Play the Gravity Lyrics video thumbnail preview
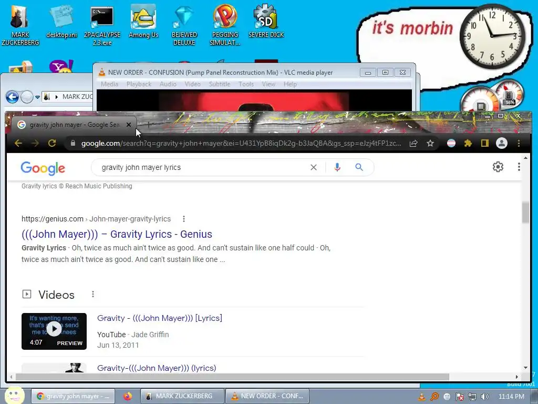Screen dimensions: 538x404 (x=54, y=331)
